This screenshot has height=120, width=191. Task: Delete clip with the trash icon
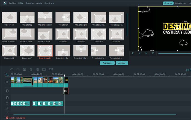tap(38, 70)
